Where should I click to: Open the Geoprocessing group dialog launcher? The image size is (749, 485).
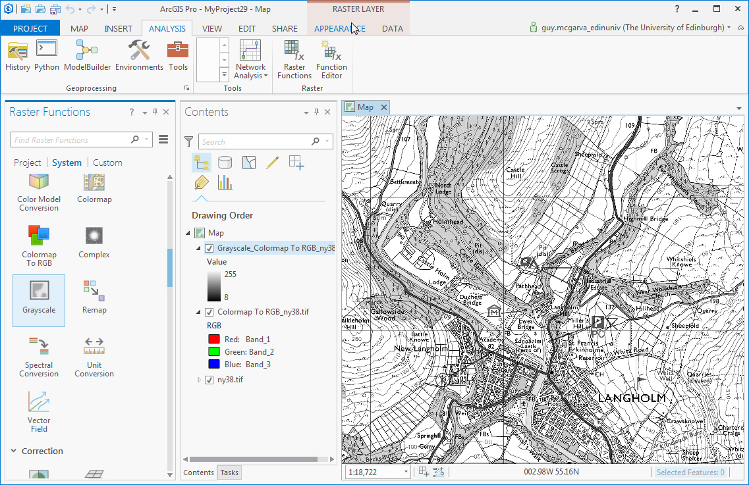pyautogui.click(x=187, y=88)
